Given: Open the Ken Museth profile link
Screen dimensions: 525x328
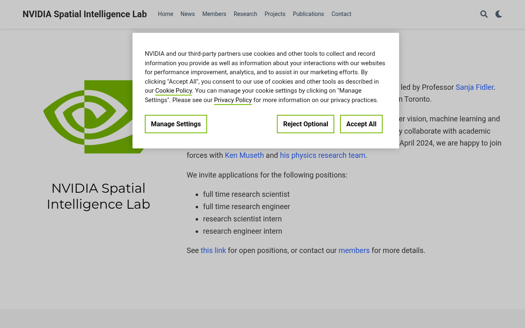Looking at the screenshot, I should [244, 155].
